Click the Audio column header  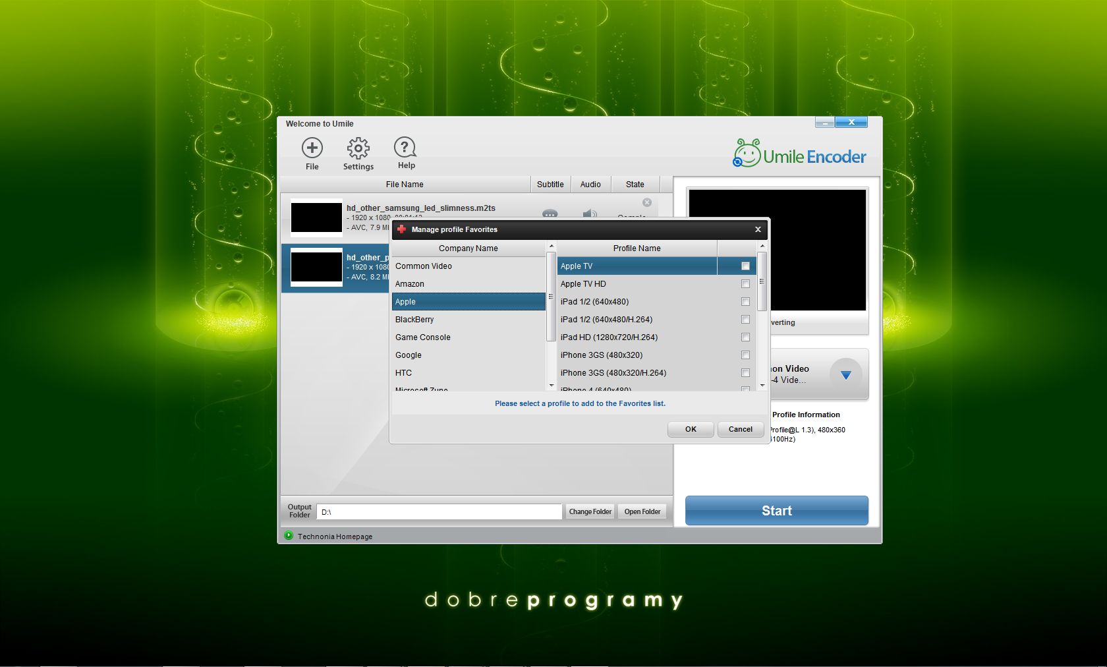(x=590, y=185)
